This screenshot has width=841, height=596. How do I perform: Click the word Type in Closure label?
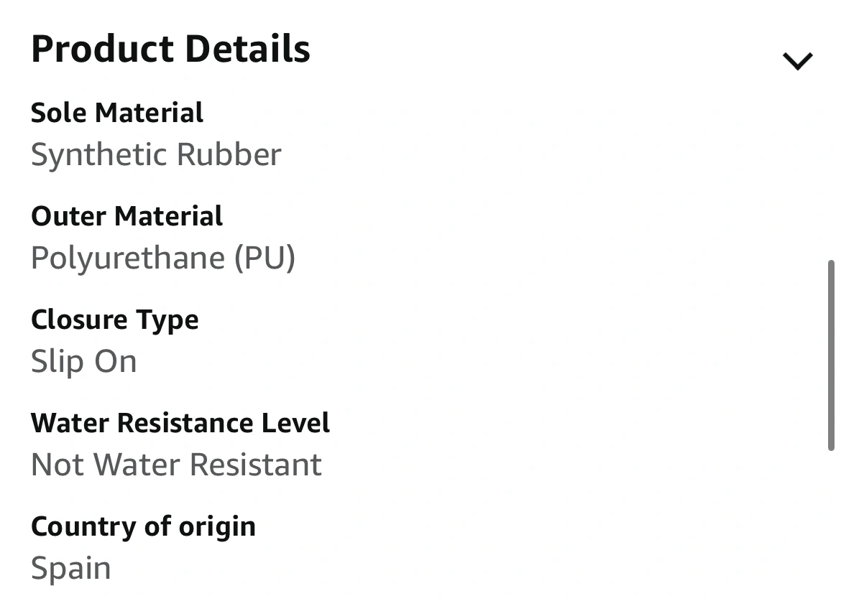click(167, 321)
